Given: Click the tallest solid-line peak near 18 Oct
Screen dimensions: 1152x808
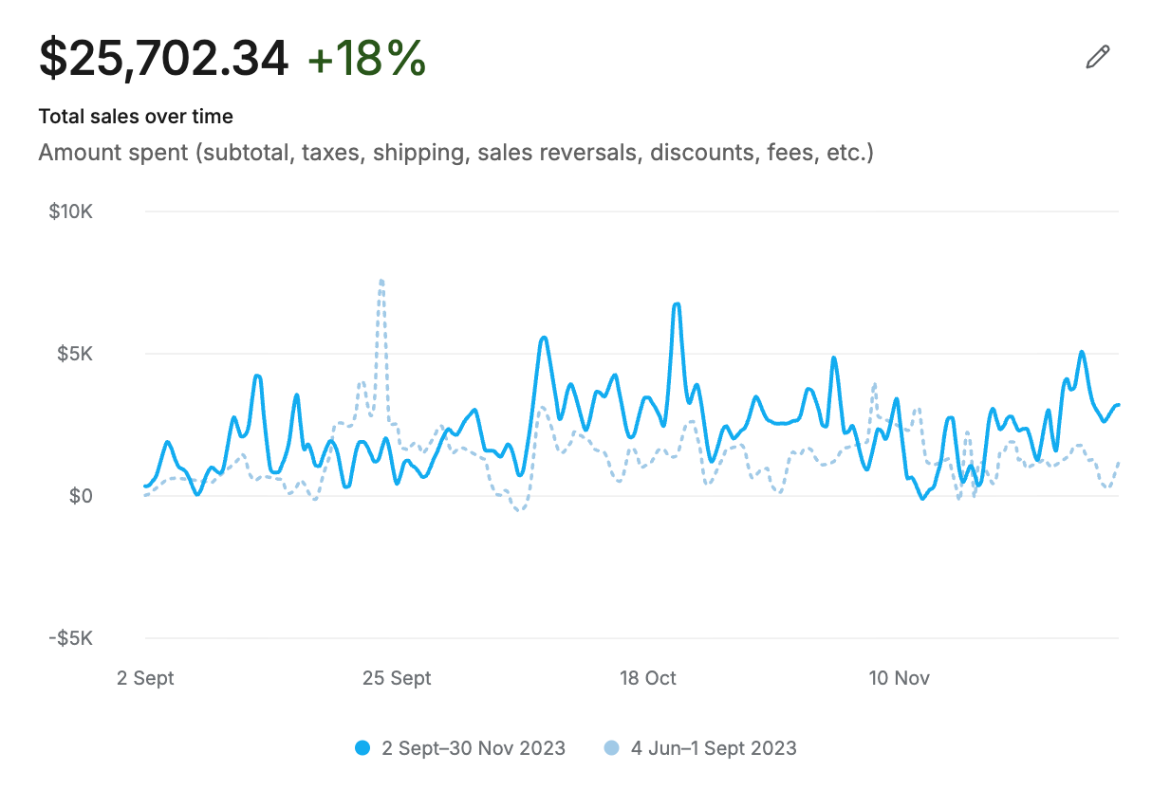Looking at the screenshot, I should (677, 304).
